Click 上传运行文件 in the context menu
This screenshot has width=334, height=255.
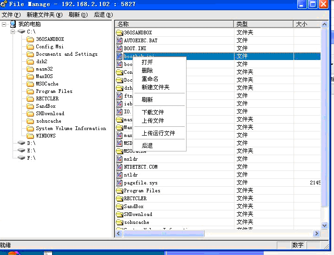(158, 133)
